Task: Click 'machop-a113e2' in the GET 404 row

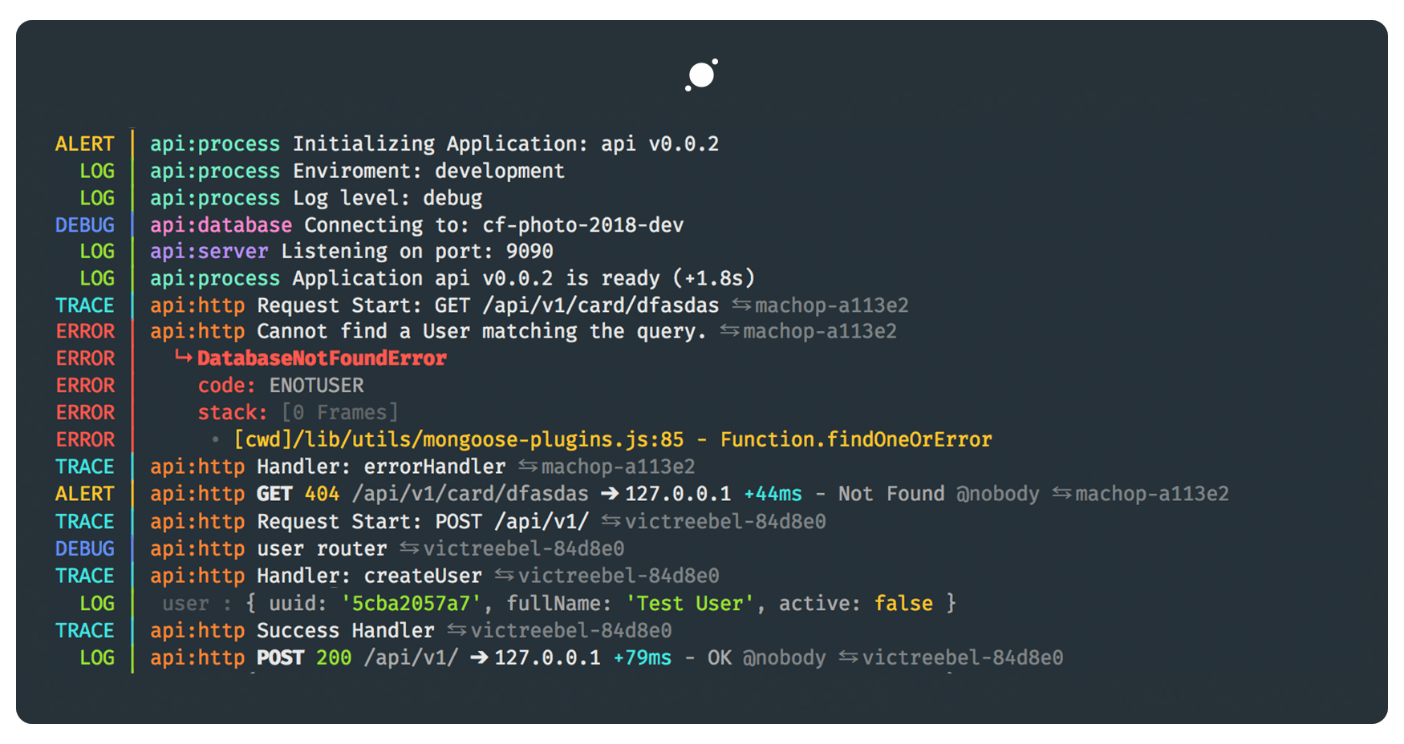Action: (1151, 494)
